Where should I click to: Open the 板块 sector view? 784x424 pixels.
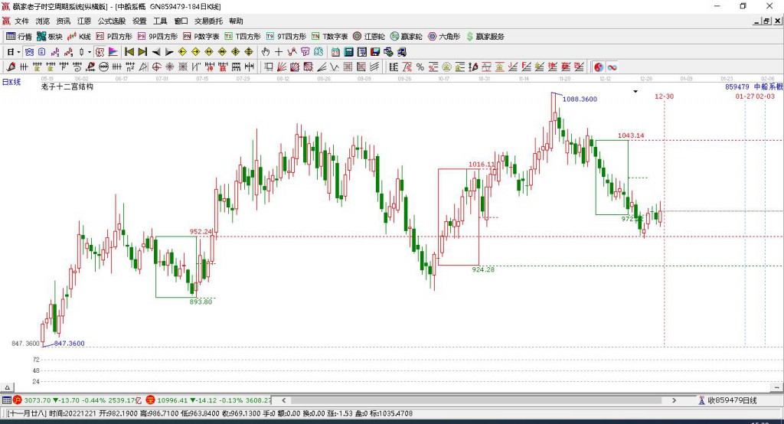coord(49,37)
